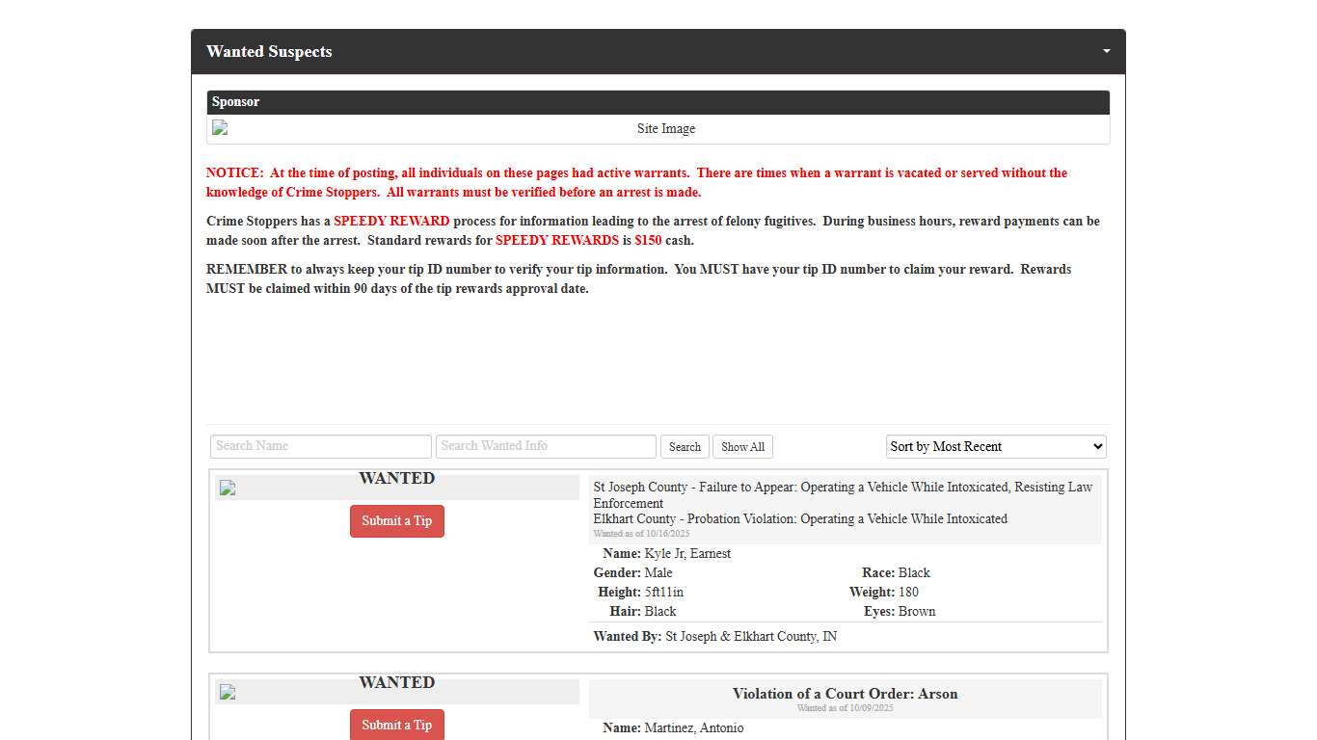Submit a tip for Antonio Martinez

(397, 725)
